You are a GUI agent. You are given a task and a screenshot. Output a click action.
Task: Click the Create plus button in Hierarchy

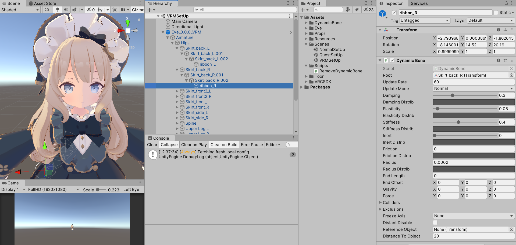tap(151, 10)
